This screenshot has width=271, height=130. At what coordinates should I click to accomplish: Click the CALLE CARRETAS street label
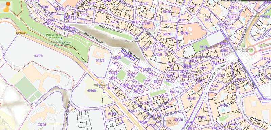coord(163,105)
